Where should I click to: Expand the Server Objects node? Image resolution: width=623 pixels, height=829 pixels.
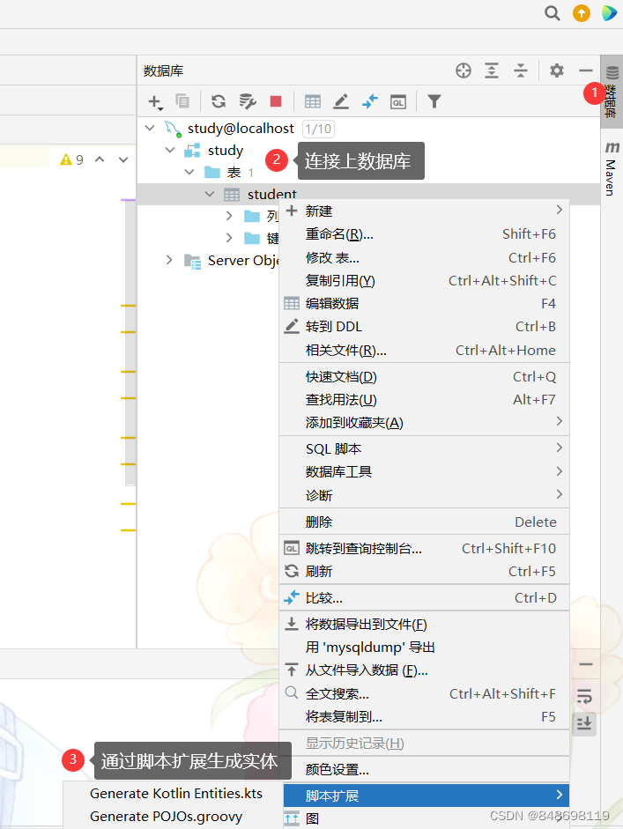(169, 260)
